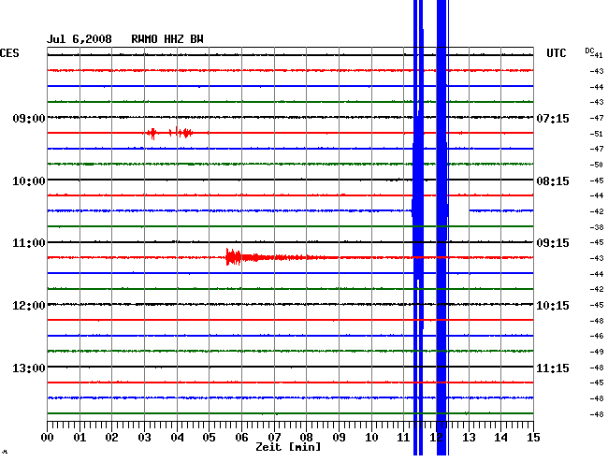The width and height of the screenshot is (608, 462).
Task: Click the DC value "-46"
Action: (x=597, y=336)
